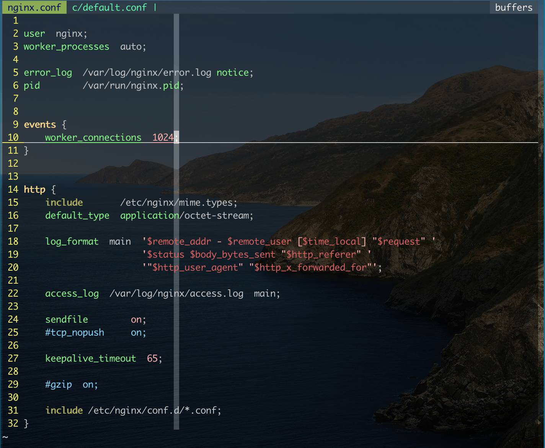Click the path "/etc/nginx/conf.d/*.conf;"

tap(155, 411)
